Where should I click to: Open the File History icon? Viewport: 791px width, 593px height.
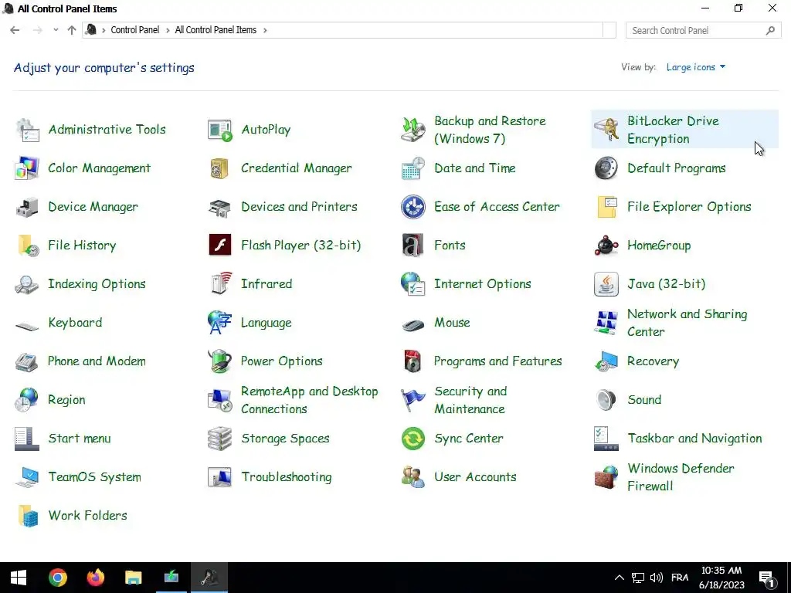(27, 246)
